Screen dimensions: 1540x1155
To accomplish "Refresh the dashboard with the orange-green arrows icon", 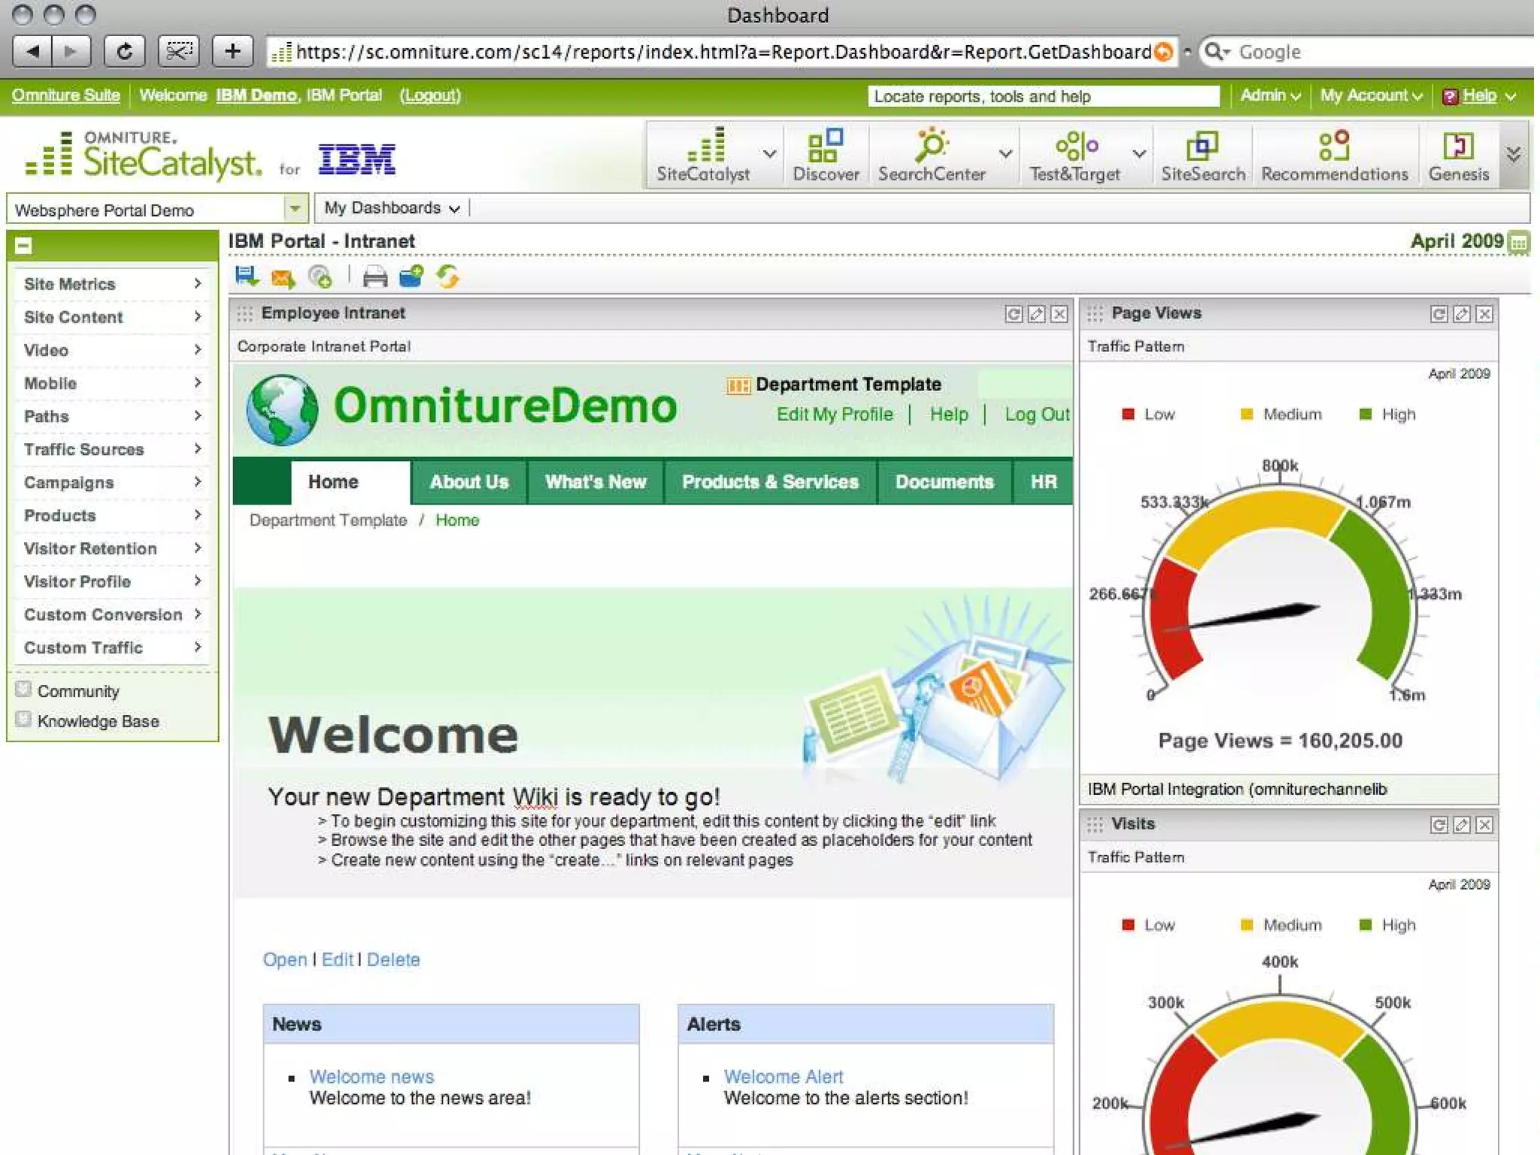I will click(448, 277).
